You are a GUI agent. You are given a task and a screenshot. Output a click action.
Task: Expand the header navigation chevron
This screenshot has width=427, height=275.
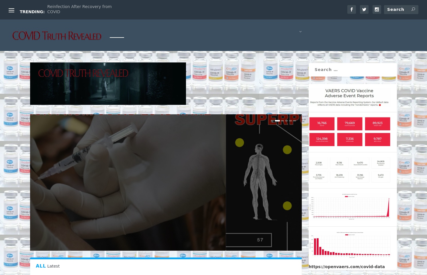pyautogui.click(x=300, y=32)
